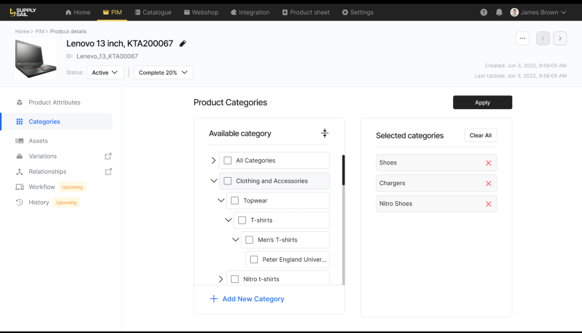This screenshot has height=333, width=582.
Task: Open Variations external link icon
Action: [x=108, y=156]
